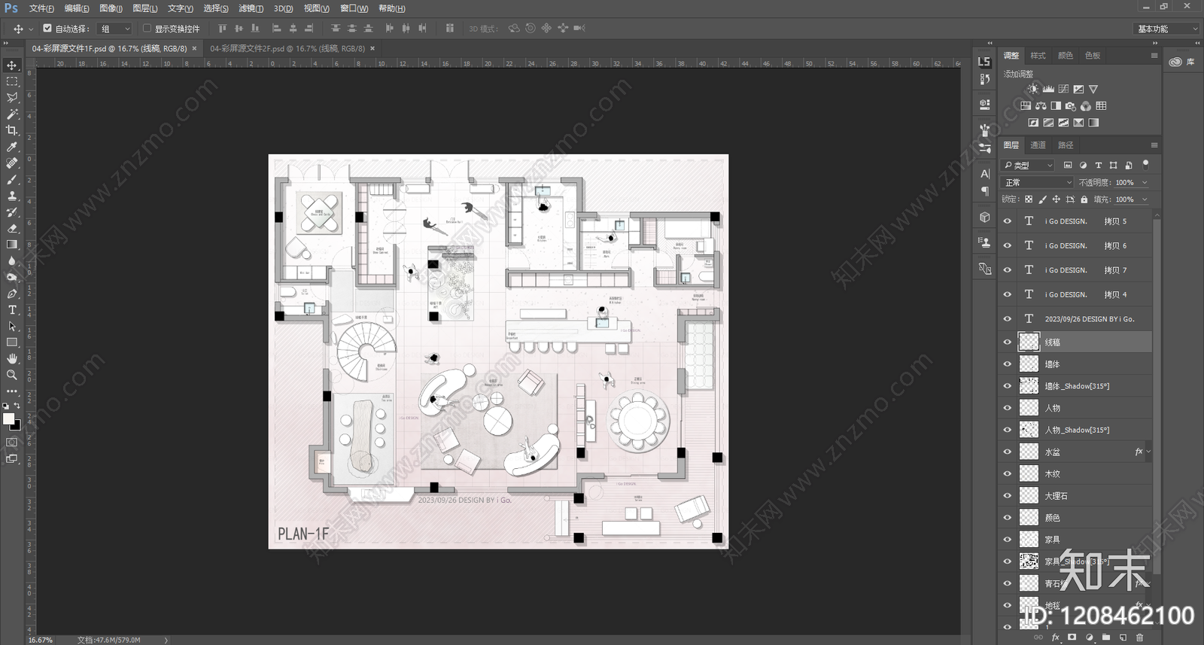
Task: Select the Hand tool
Action: coord(12,358)
